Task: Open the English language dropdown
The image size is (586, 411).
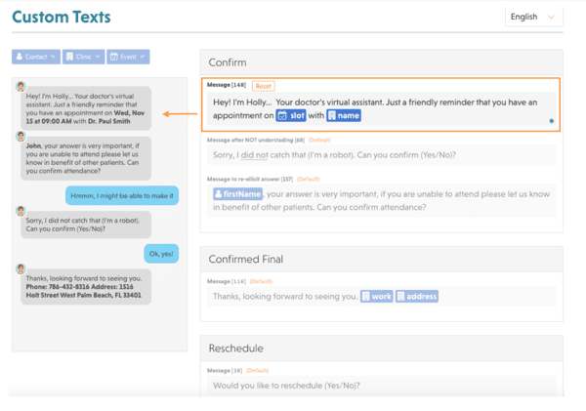Action: (533, 17)
